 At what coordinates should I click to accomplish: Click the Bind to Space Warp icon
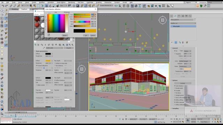18,6
